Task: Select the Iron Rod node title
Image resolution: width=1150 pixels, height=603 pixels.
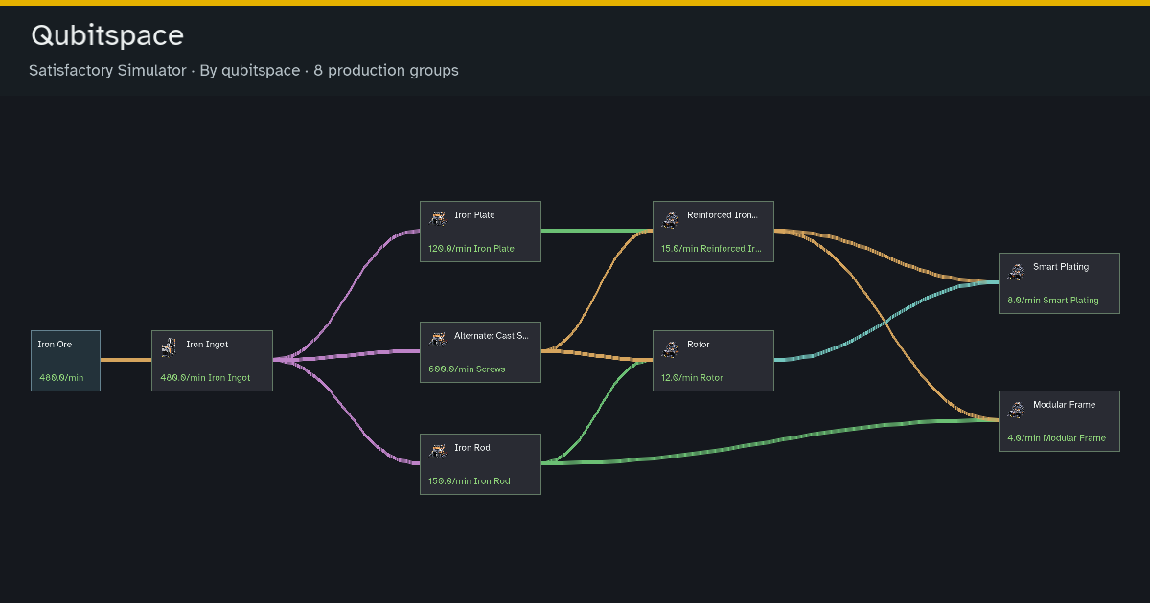Action: [472, 448]
